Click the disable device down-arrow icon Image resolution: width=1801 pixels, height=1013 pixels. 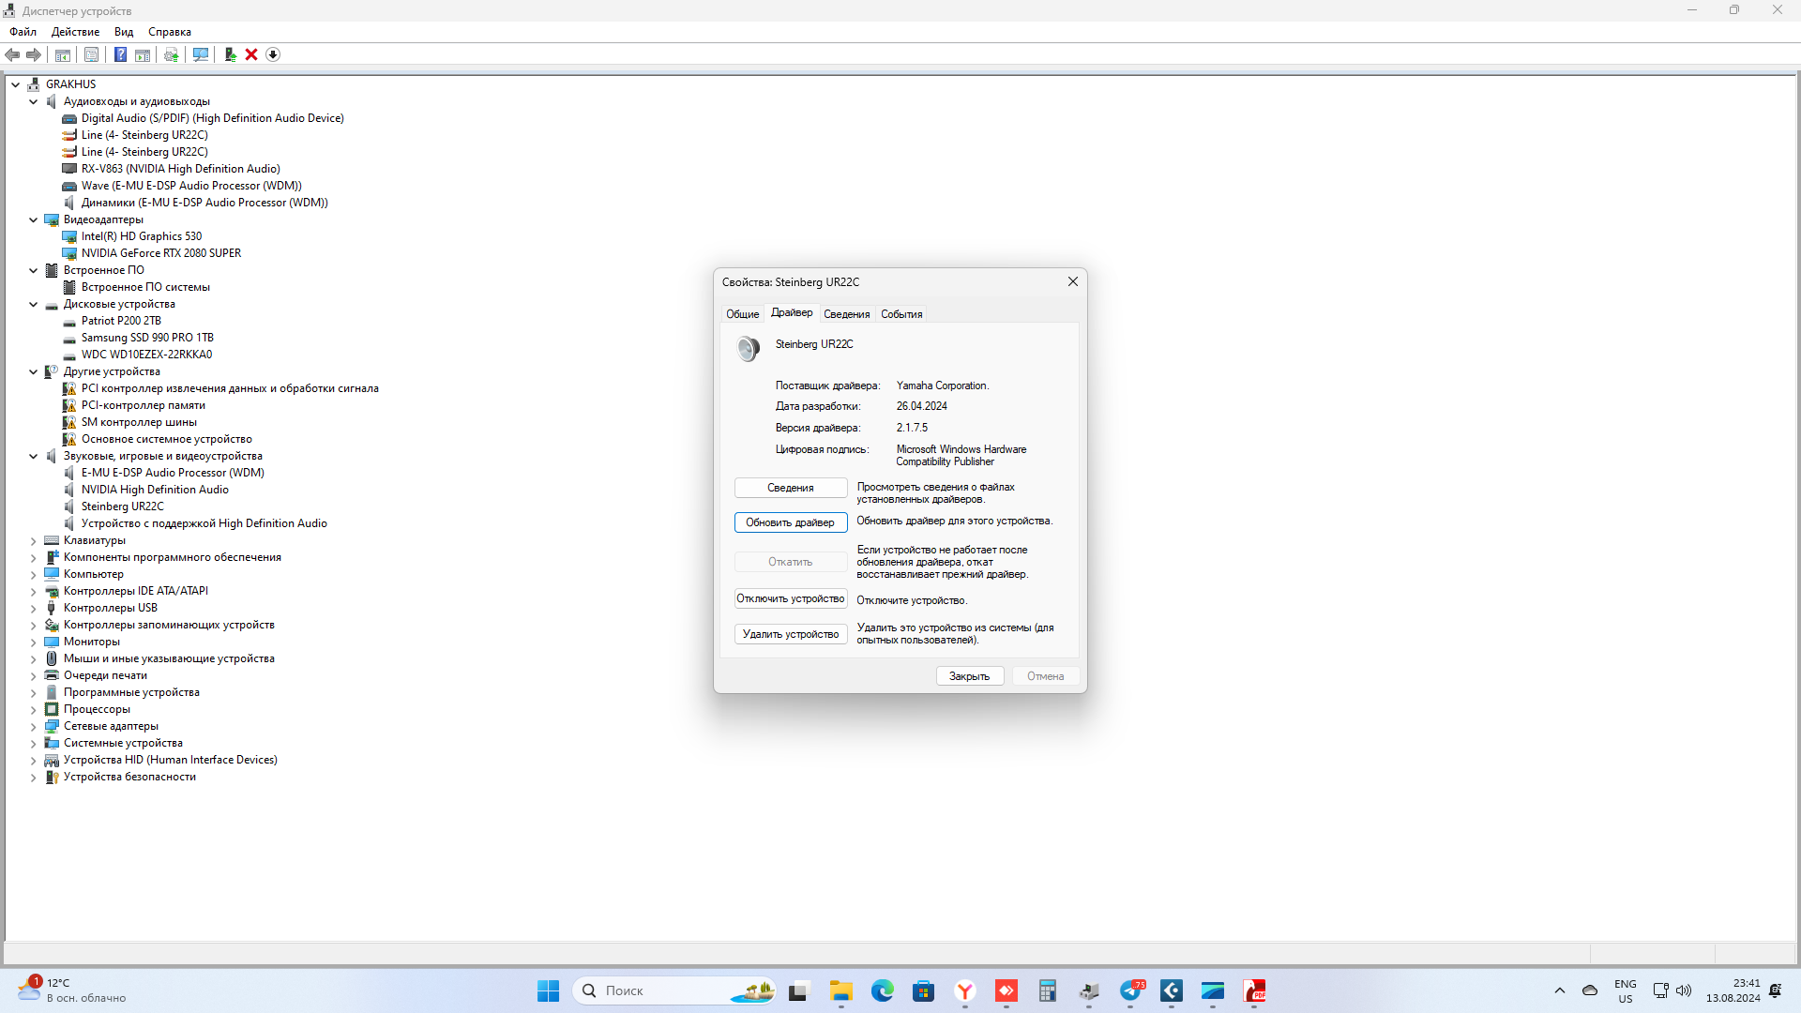click(x=273, y=54)
